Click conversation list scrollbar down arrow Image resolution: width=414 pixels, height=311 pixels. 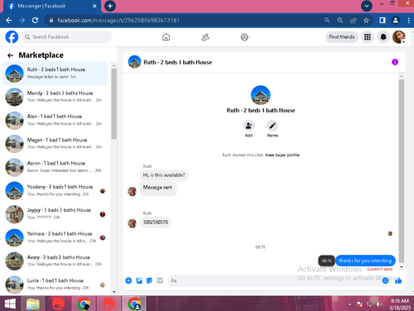114,292
